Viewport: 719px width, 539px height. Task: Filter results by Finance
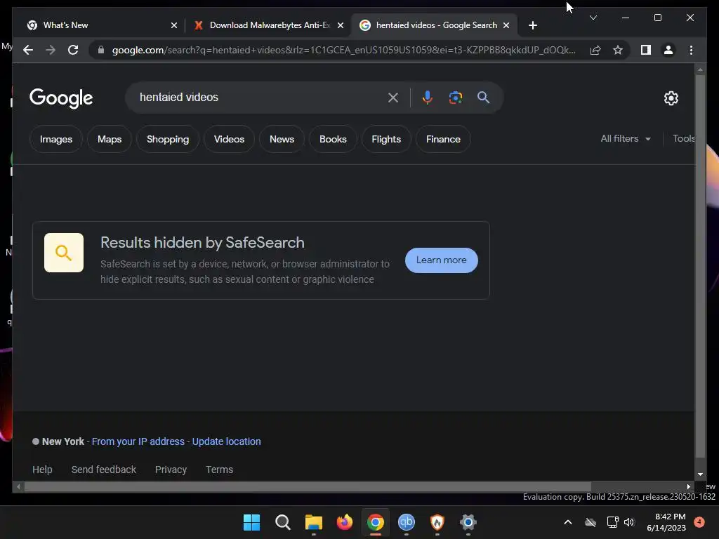443,139
